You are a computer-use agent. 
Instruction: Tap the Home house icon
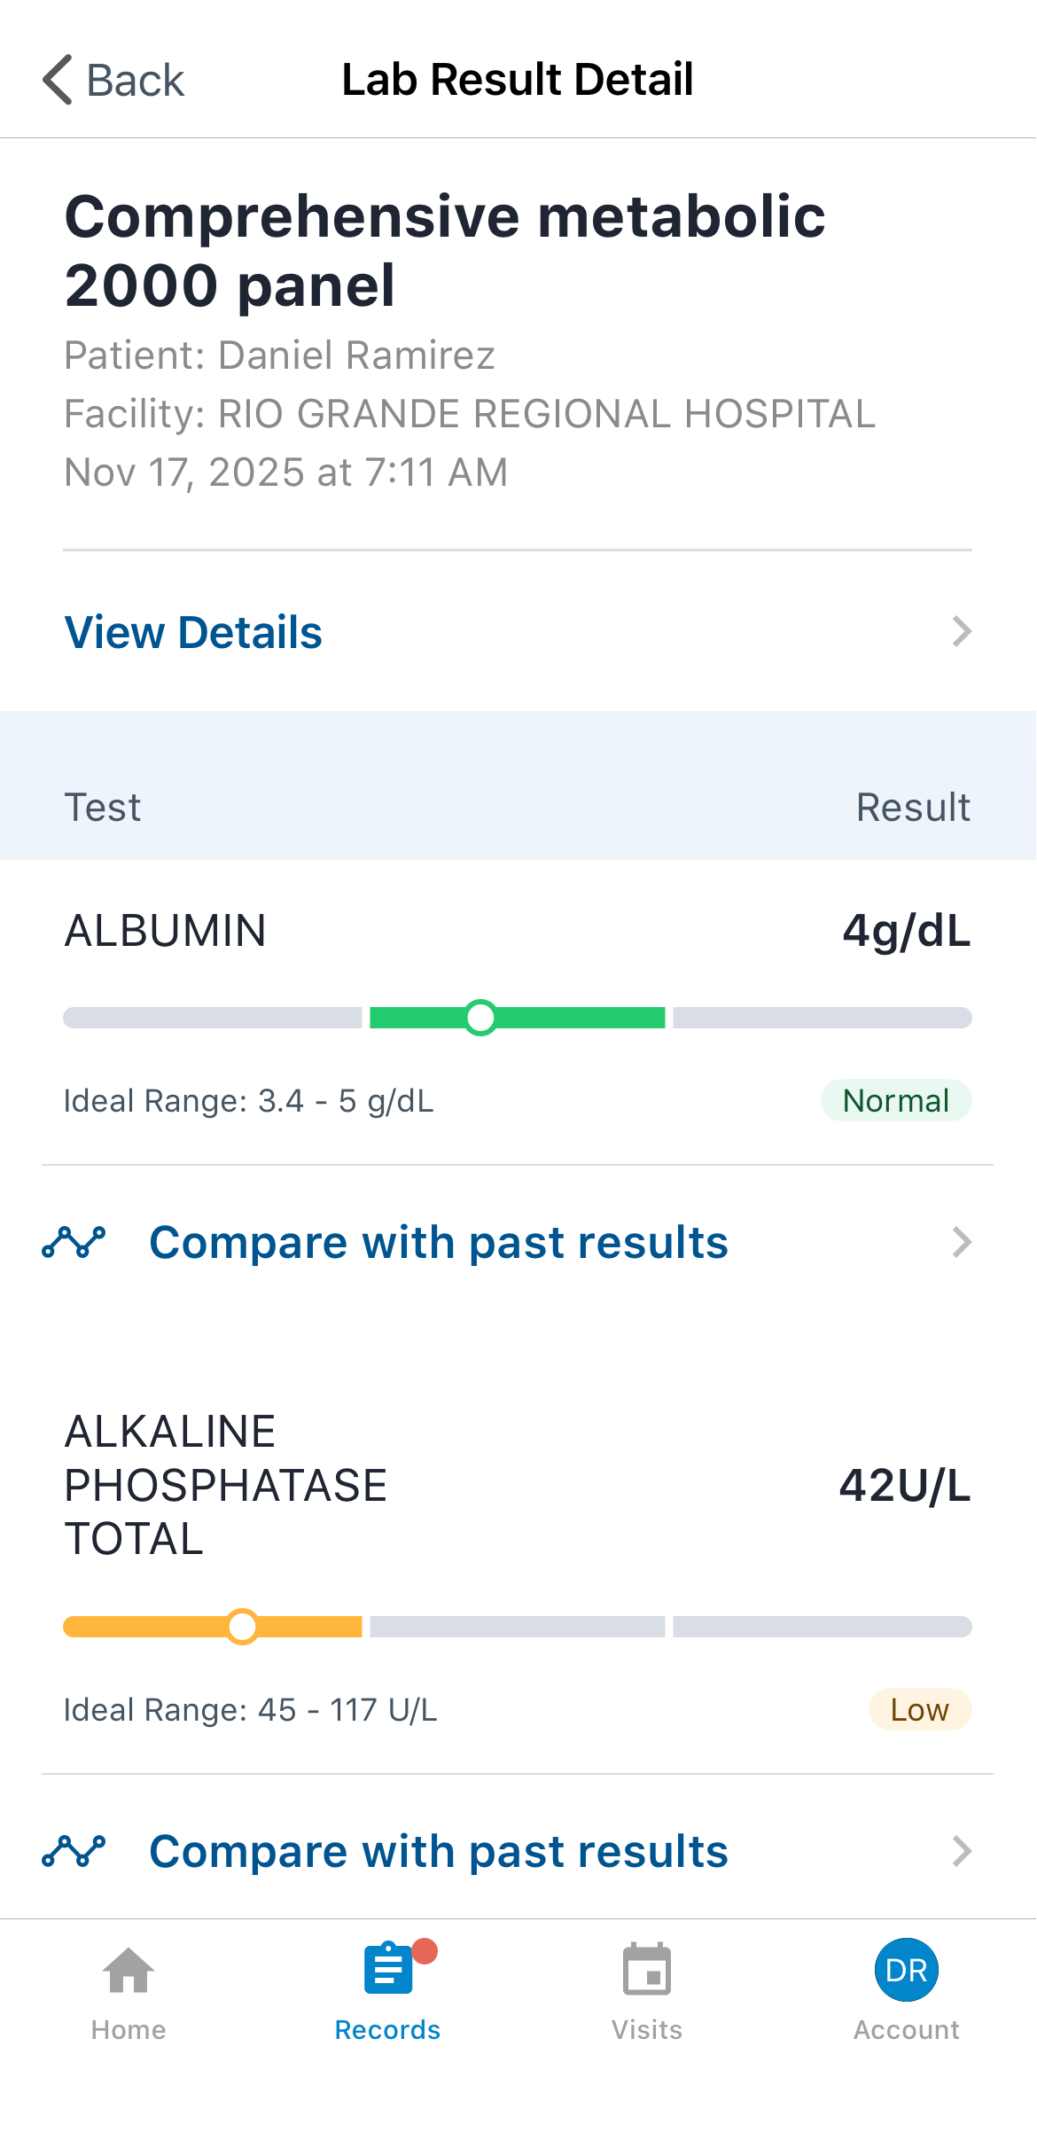129,1971
